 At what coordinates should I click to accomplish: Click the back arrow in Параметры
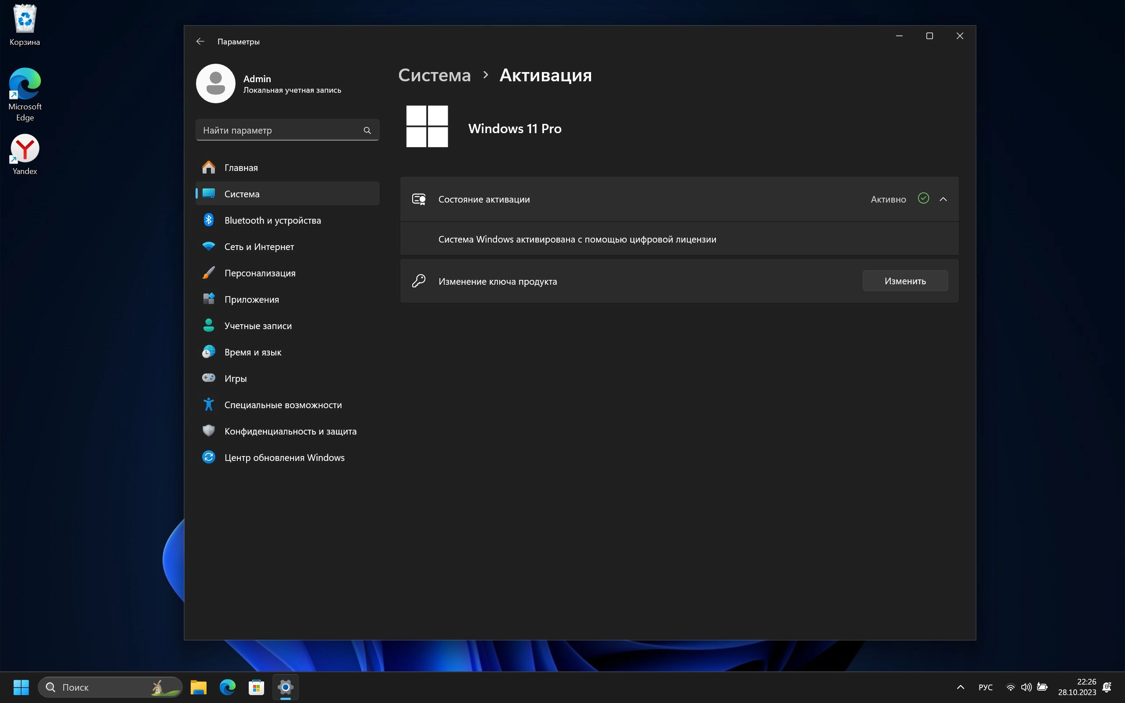tap(200, 41)
